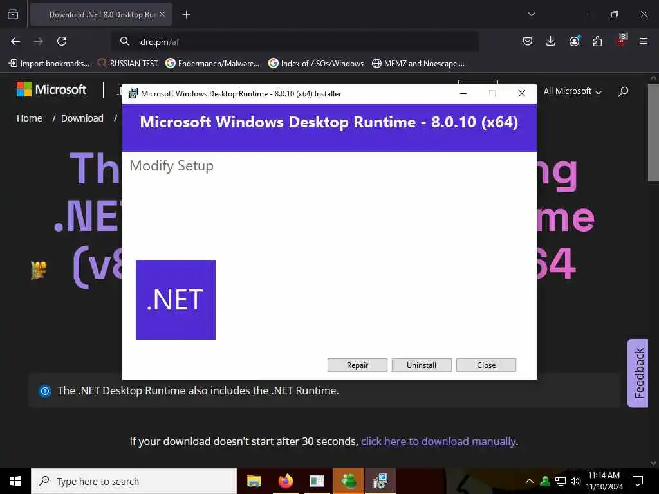Open network status tray icon
The height and width of the screenshot is (494, 659).
point(561,481)
